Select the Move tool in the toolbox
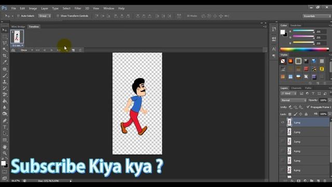This screenshot has width=332, height=187. pyautogui.click(x=5, y=30)
